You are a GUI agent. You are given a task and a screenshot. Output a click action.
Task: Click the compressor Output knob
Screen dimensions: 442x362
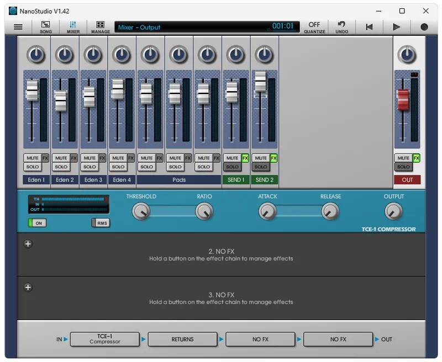393,212
